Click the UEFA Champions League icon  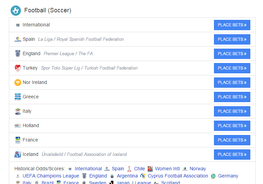[18, 176]
